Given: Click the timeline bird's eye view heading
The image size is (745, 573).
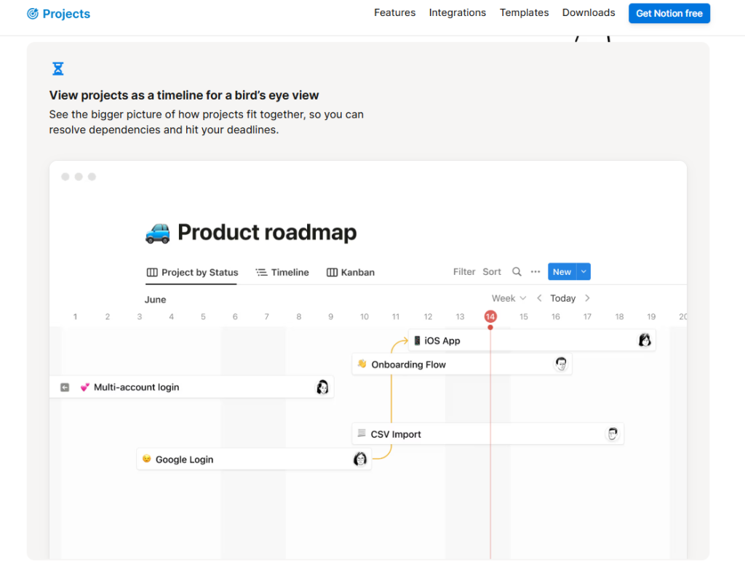Looking at the screenshot, I should 184,95.
